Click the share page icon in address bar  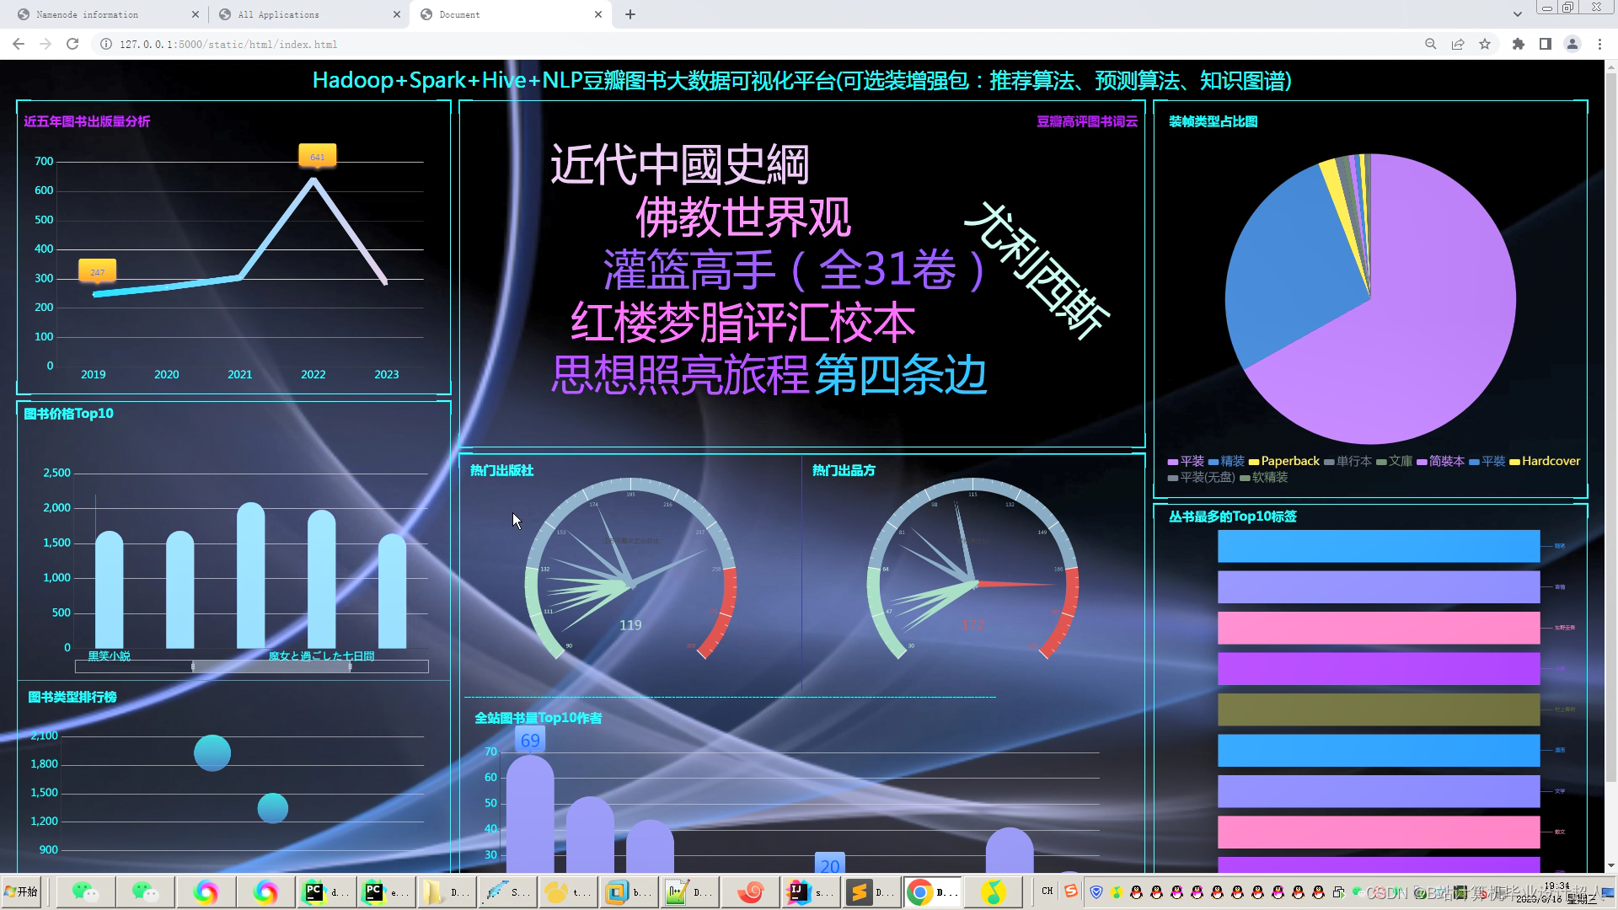pyautogui.click(x=1458, y=44)
